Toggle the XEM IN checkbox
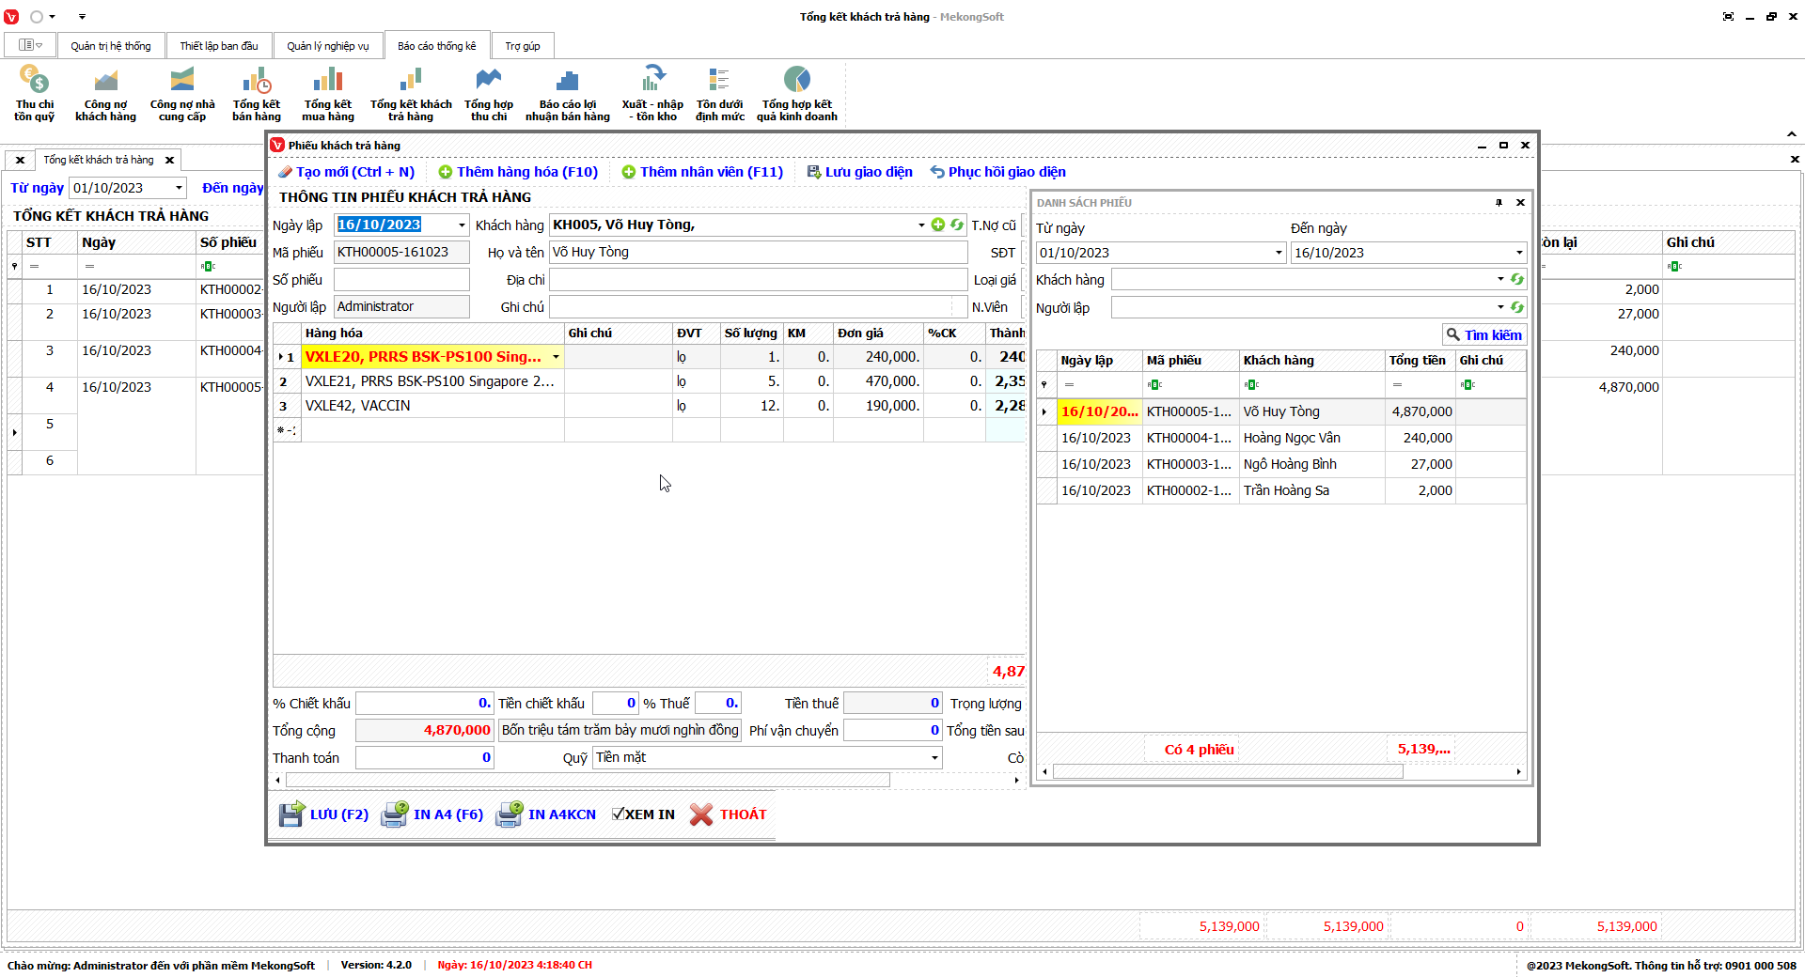This screenshot has height=977, width=1805. click(x=618, y=814)
